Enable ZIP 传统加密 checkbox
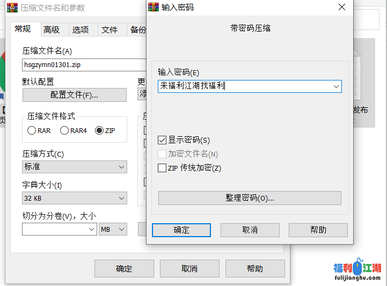Screen dimensions: 387x286 coord(162,168)
